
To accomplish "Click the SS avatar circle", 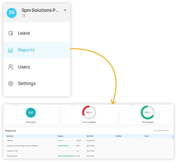I will pyautogui.click(x=11, y=13).
